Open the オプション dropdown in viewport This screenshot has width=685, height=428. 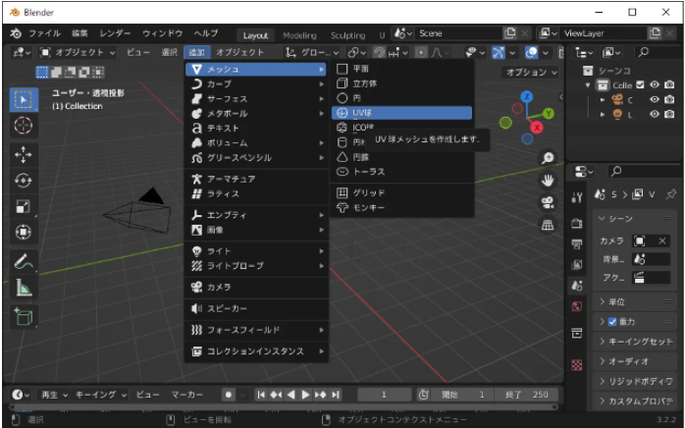pos(531,73)
